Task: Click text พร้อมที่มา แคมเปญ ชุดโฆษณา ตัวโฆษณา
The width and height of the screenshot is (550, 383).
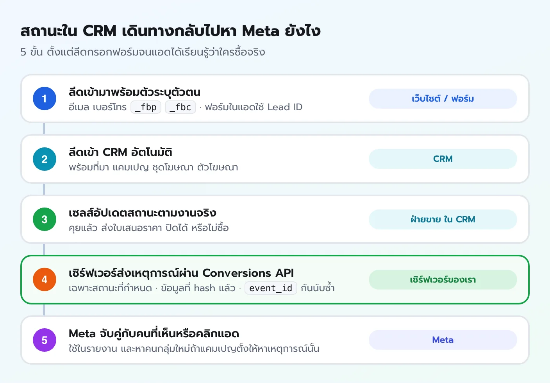Action: pyautogui.click(x=154, y=167)
